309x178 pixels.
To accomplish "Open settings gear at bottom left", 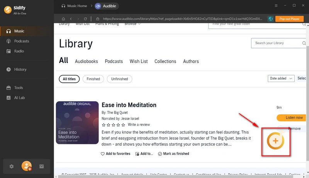I will tap(12, 166).
